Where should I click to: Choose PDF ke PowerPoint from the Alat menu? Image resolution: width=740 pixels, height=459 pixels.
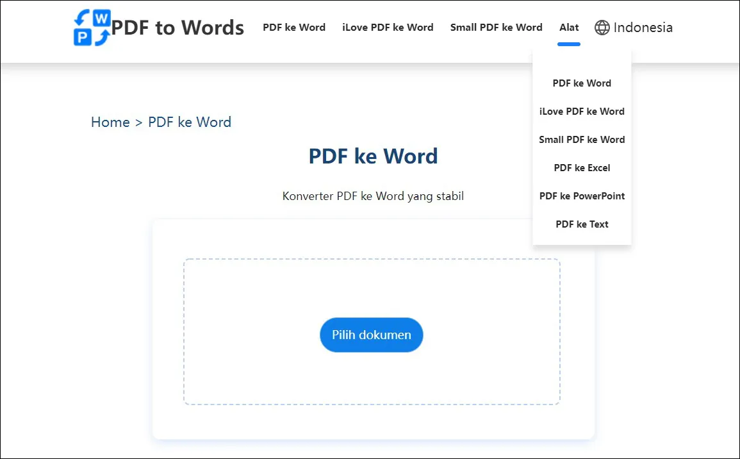[582, 196]
